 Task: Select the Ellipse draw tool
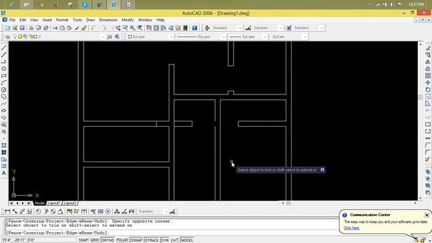click(x=4, y=111)
